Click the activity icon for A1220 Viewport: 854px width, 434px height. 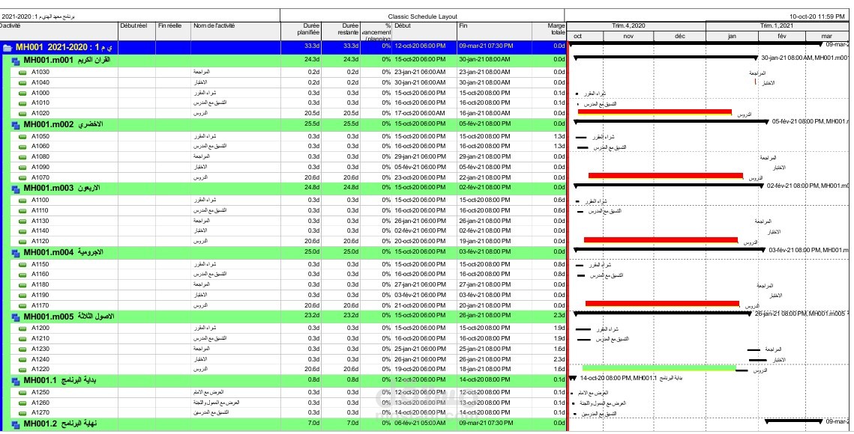tap(22, 370)
